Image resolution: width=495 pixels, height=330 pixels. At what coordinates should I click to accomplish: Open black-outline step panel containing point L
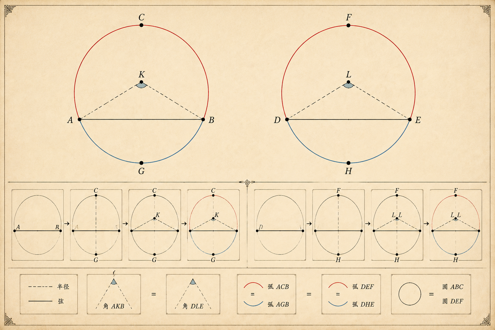click(397, 225)
